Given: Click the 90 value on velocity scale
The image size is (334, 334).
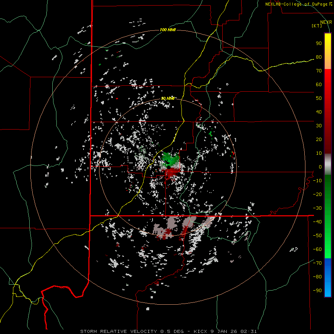Looking at the screenshot, I should click(319, 43).
